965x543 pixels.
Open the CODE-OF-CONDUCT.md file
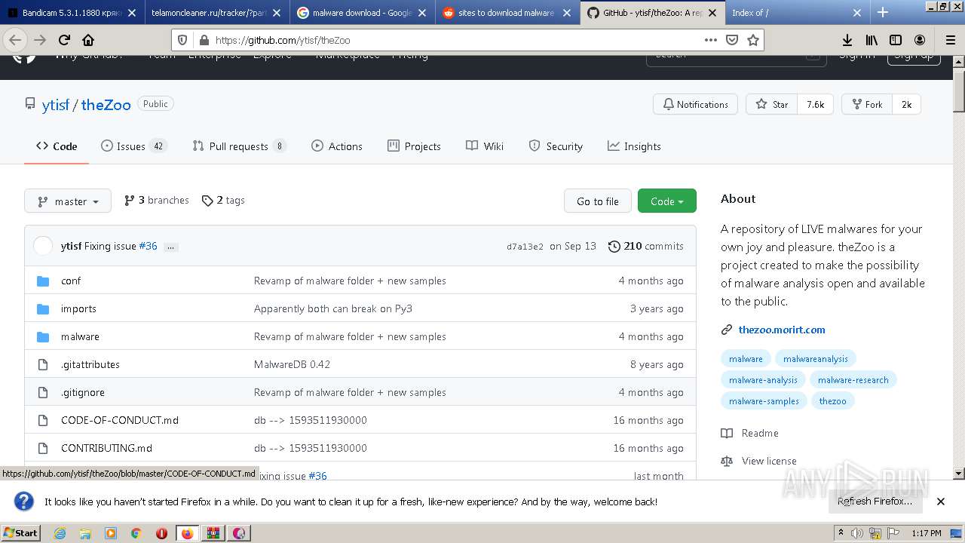pos(120,420)
